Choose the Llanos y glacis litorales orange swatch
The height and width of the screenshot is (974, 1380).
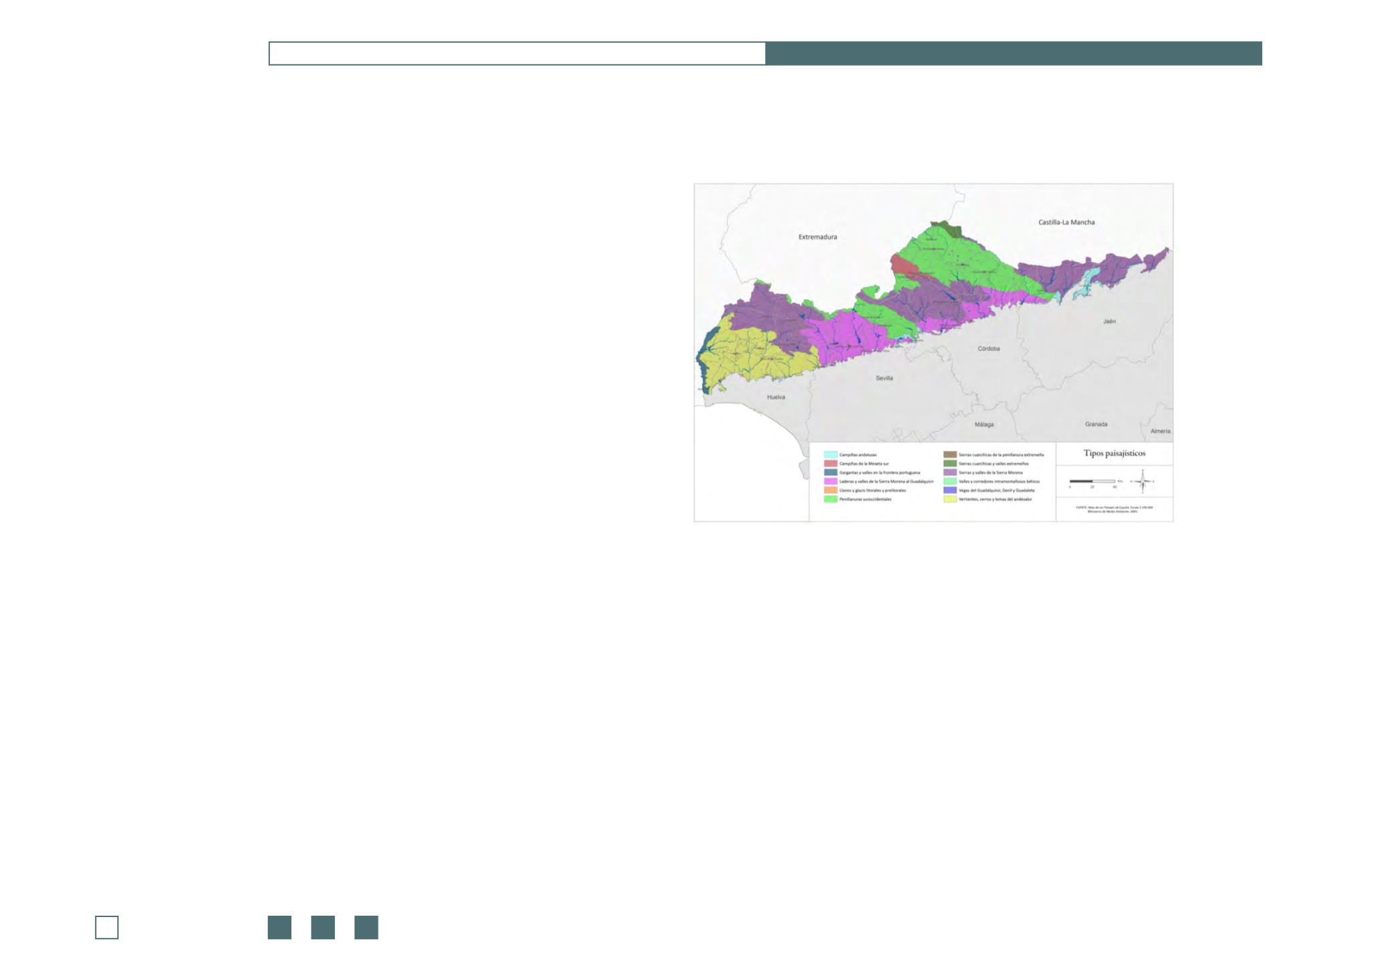[x=830, y=490]
